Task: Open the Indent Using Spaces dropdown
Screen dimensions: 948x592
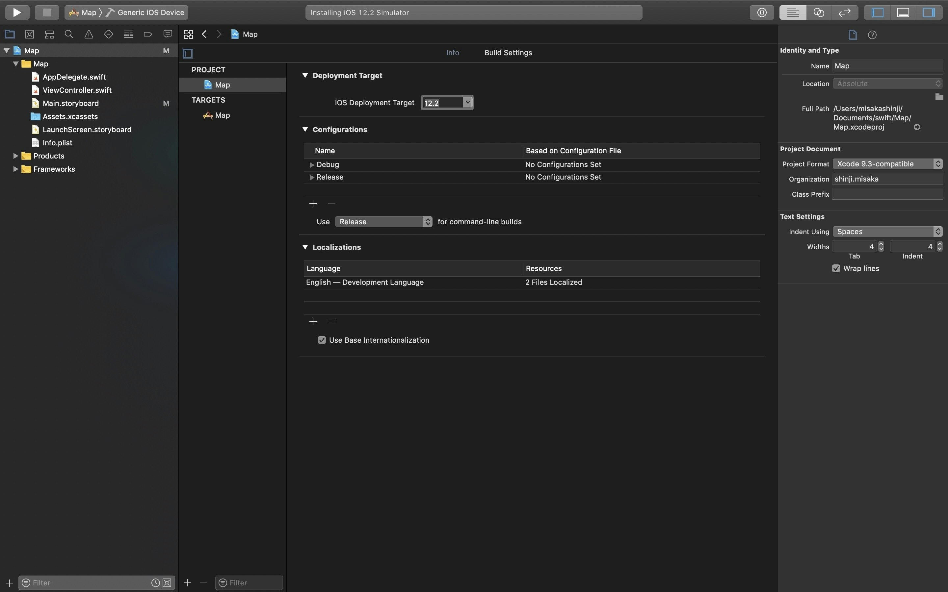Action: (887, 232)
